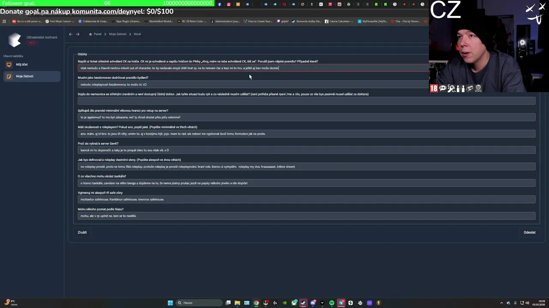Edit the safe zones answer field
The width and height of the screenshot is (549, 308).
click(306, 199)
